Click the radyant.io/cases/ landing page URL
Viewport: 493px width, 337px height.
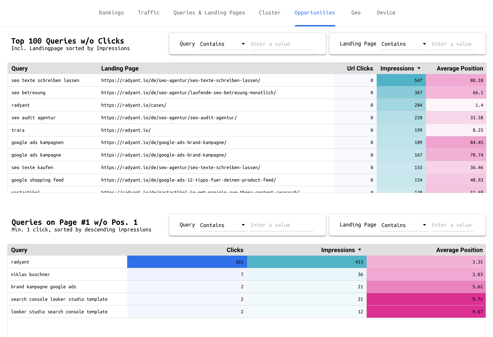pyautogui.click(x=134, y=105)
